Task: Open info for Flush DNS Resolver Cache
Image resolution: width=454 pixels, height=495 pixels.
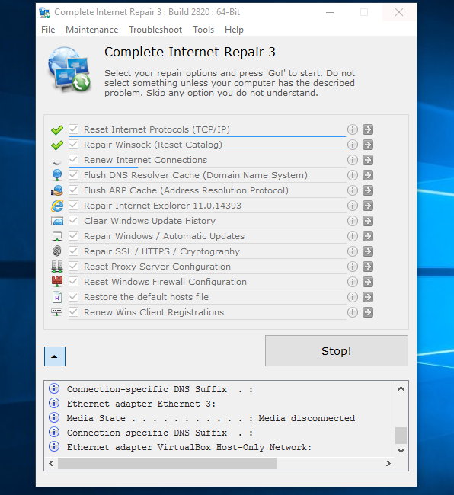Action: click(x=353, y=175)
